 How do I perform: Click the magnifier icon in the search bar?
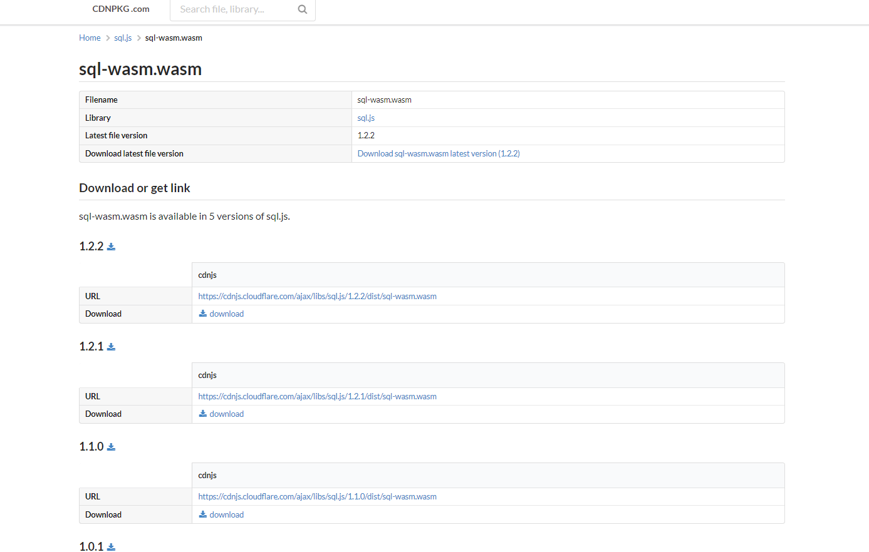coord(303,9)
